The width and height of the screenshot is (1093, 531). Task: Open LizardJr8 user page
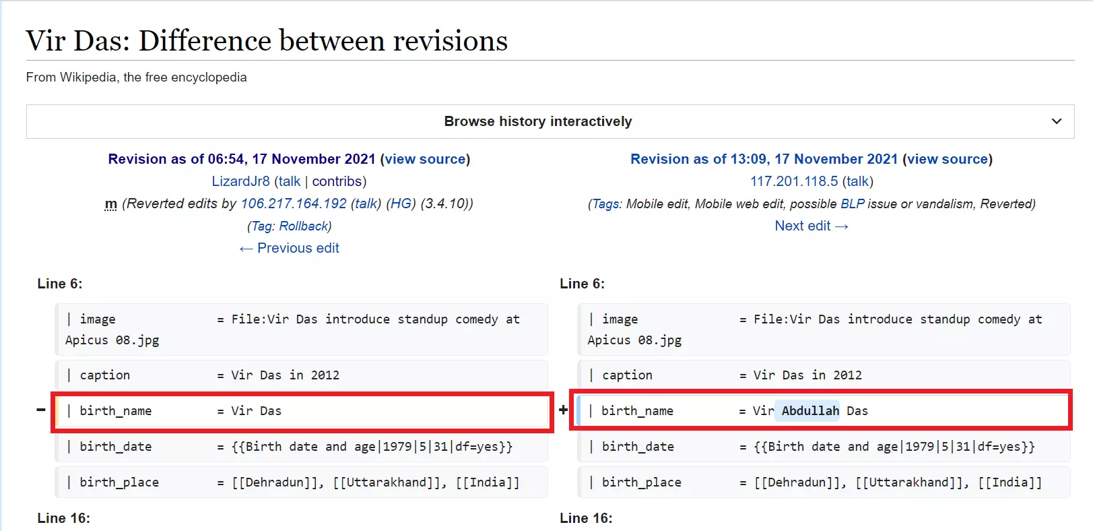[240, 181]
